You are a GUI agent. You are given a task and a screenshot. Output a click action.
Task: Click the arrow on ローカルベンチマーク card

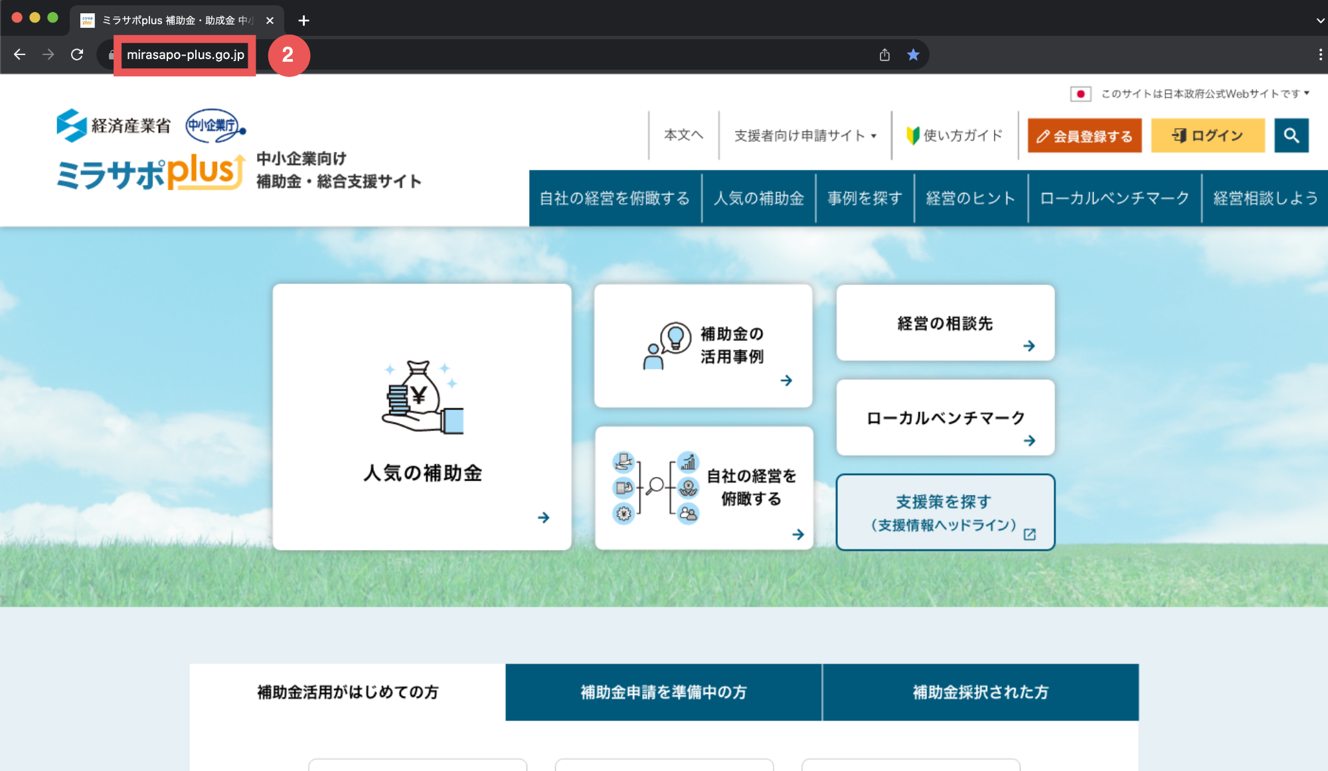[1029, 441]
